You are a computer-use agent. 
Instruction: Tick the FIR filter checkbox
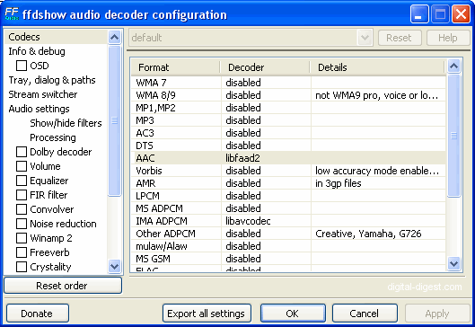tap(22, 195)
